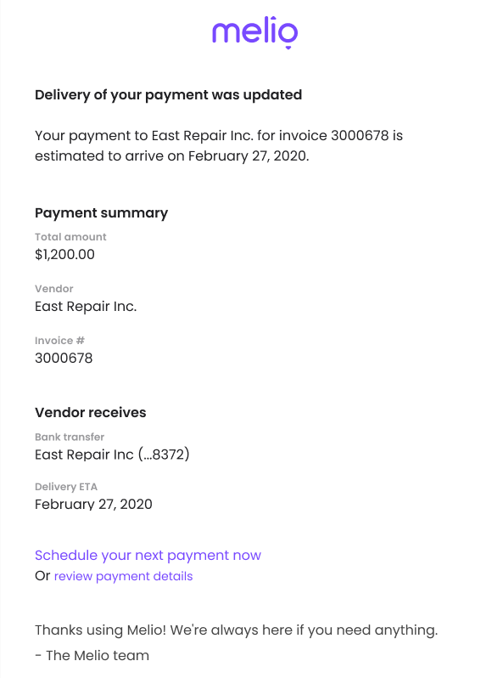Click the estimated to arrive on February 27, 2020 sentence

pos(172,156)
